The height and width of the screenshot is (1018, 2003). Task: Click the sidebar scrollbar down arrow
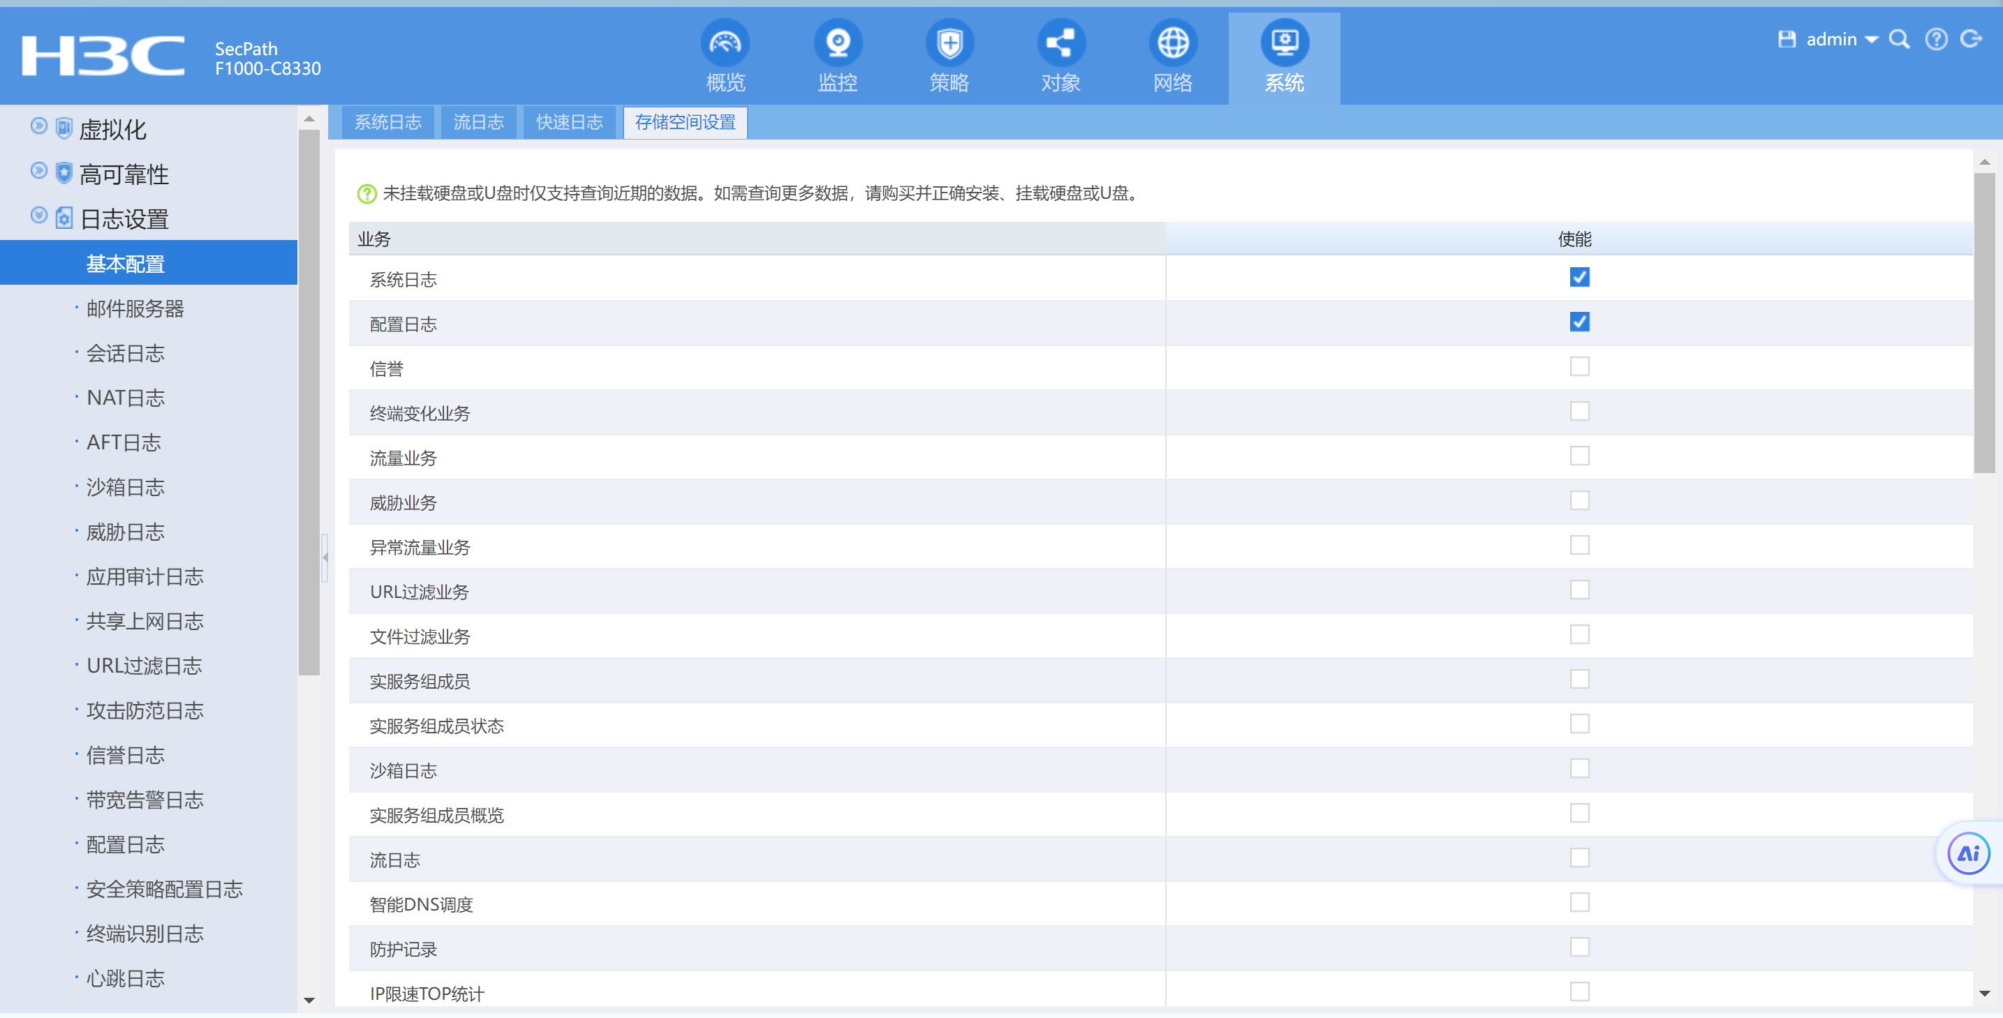[309, 1000]
